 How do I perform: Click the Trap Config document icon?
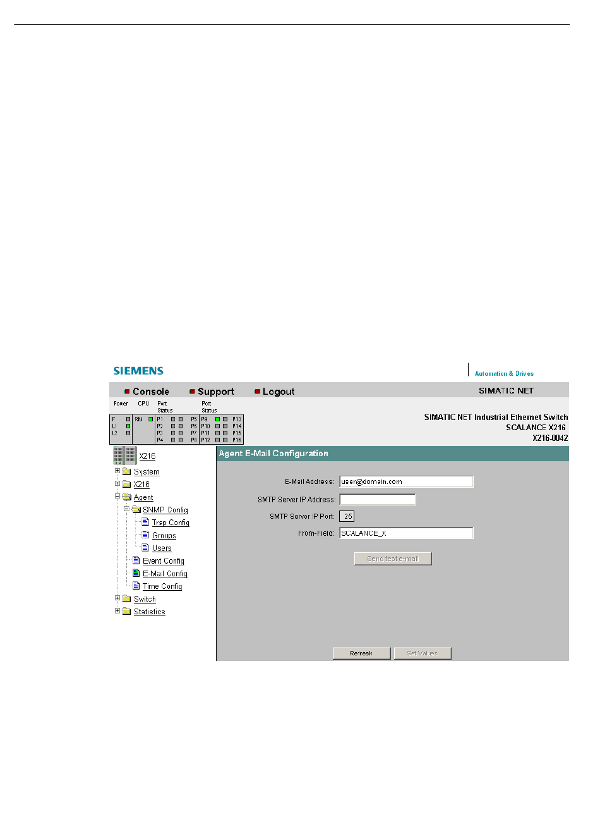point(145,523)
